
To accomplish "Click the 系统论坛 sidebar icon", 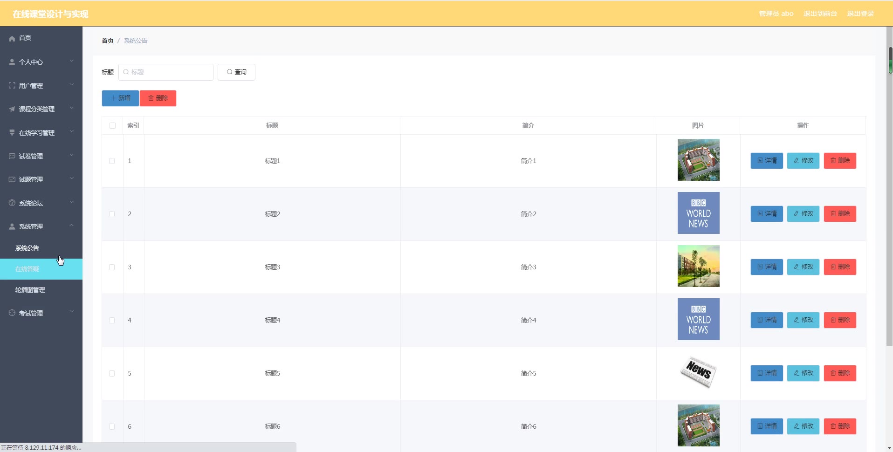I will coord(12,203).
